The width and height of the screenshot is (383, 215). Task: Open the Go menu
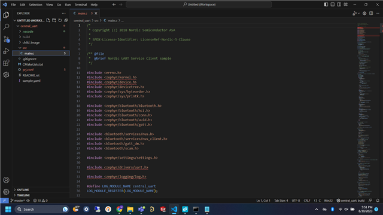[59, 5]
